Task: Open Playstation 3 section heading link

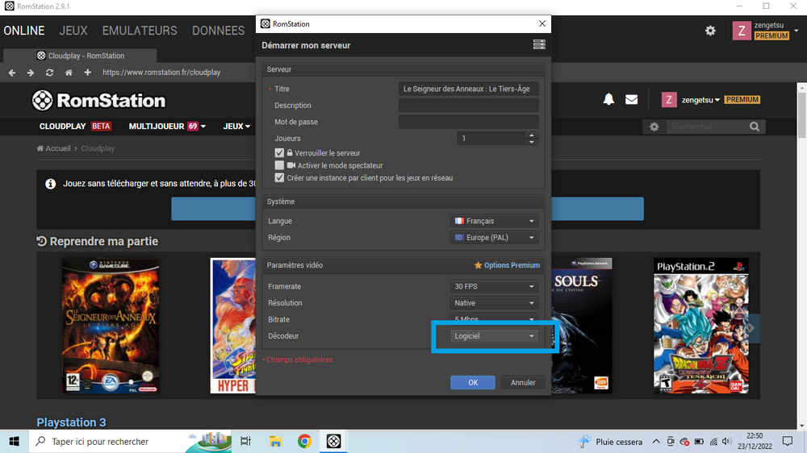Action: pyautogui.click(x=71, y=422)
